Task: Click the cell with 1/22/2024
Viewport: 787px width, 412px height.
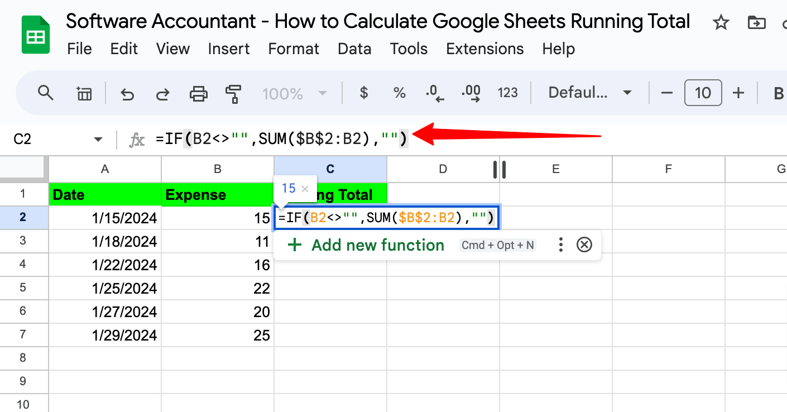Action: (105, 265)
